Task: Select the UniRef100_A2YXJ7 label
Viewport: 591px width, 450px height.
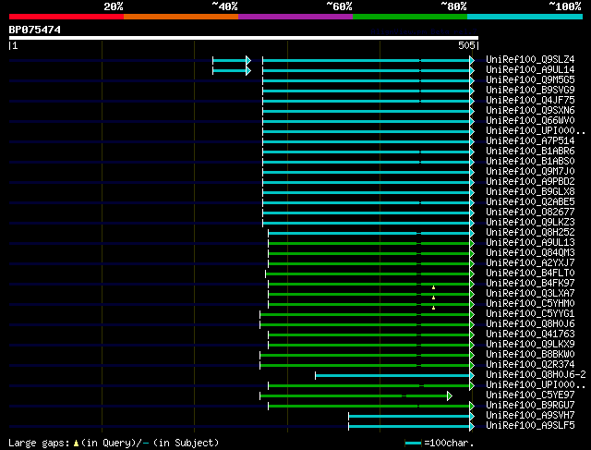Action: pos(530,263)
